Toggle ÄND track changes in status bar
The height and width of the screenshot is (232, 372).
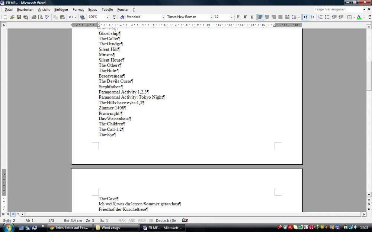tap(132, 220)
